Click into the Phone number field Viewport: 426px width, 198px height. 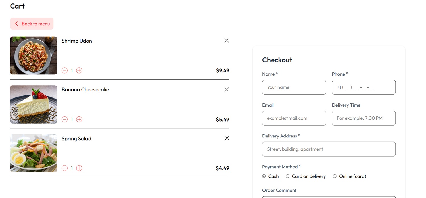[364, 87]
